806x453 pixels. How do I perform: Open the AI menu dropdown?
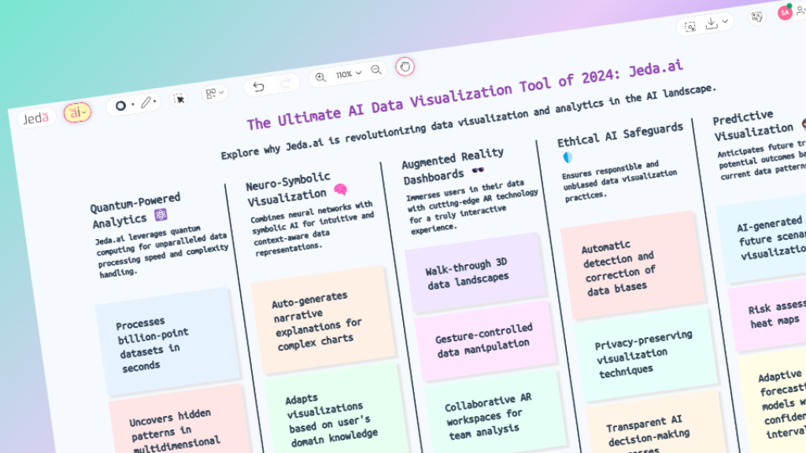[x=77, y=112]
